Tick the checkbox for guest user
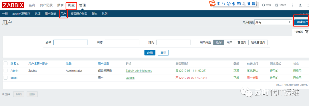 (5, 78)
